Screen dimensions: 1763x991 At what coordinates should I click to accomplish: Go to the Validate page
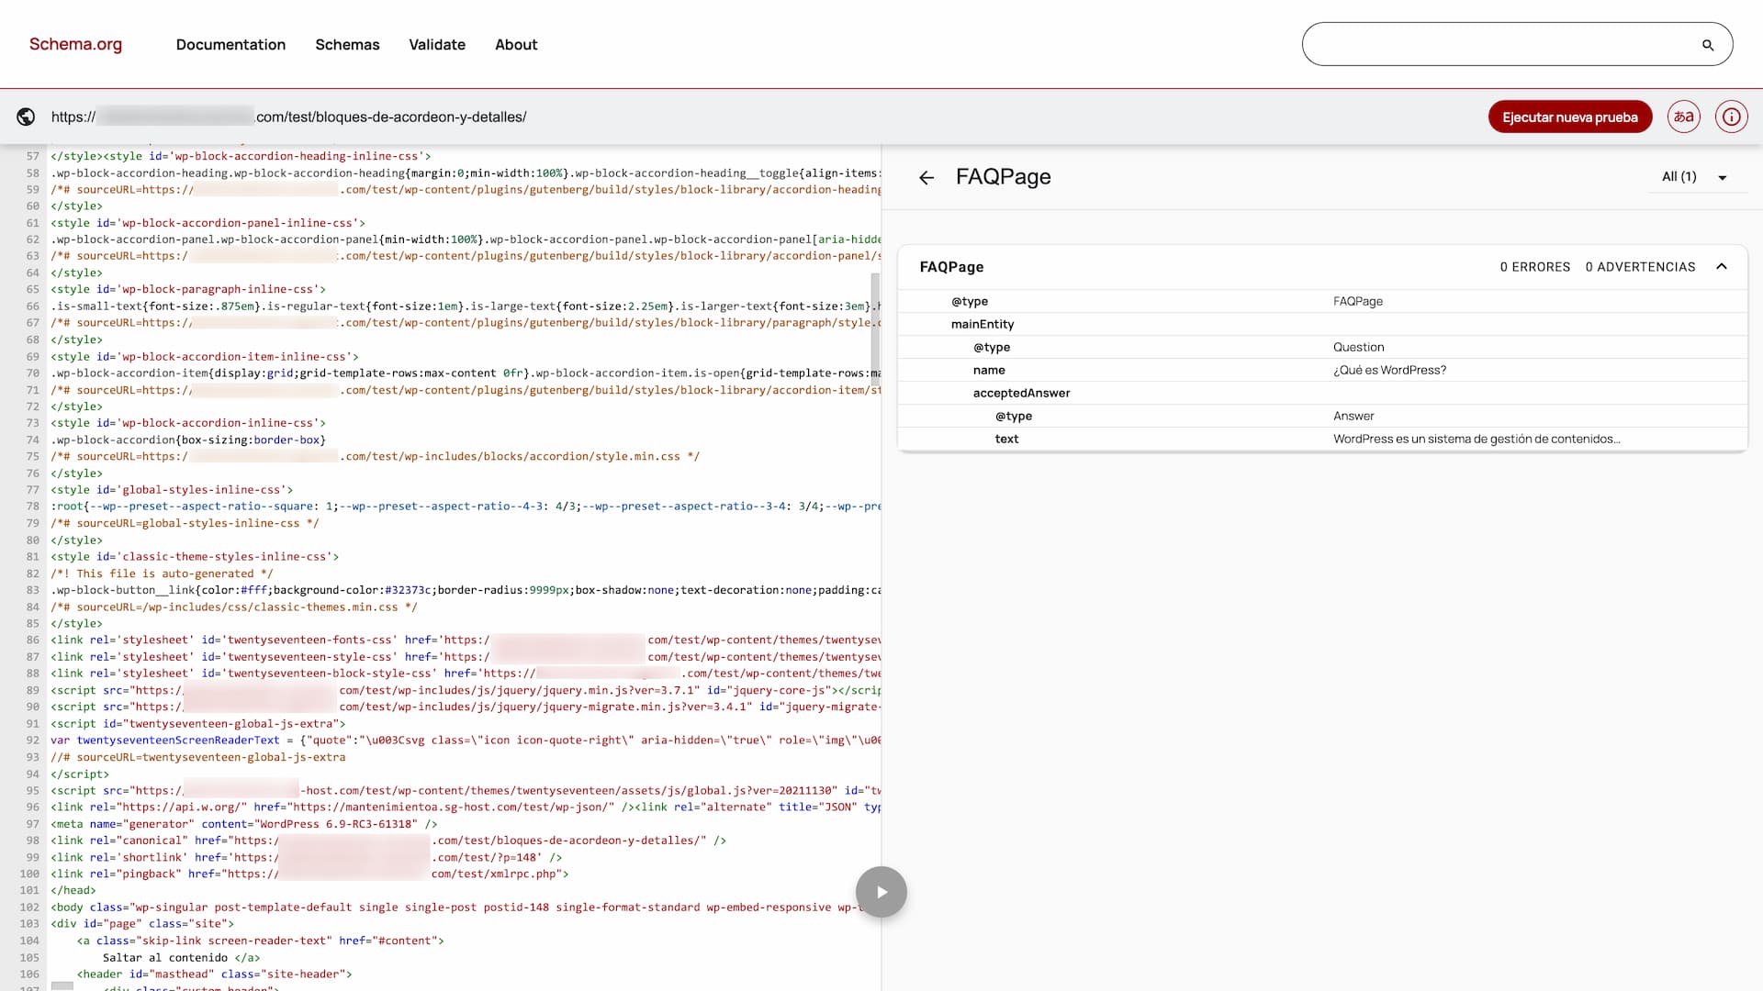click(x=437, y=44)
